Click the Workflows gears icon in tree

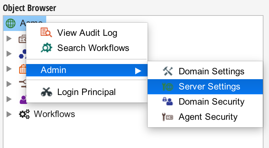coord(24,114)
